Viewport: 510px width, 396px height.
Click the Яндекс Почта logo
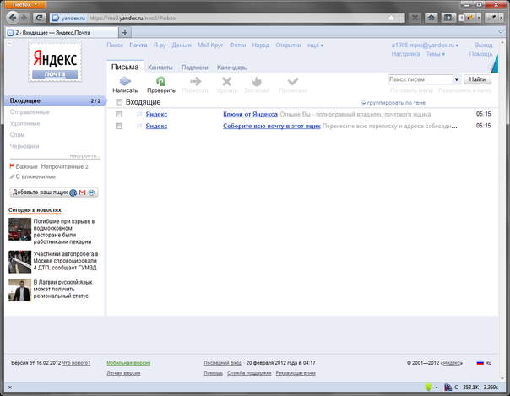click(x=55, y=62)
